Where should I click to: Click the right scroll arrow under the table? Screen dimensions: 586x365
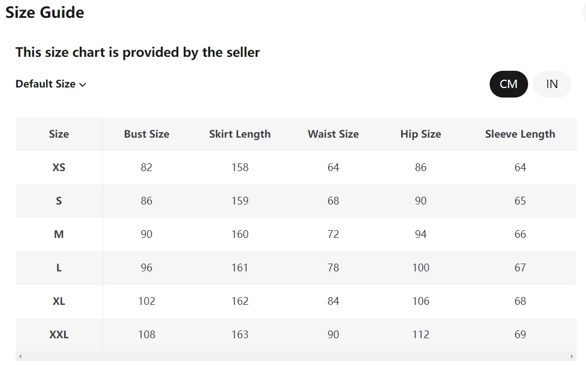(x=572, y=357)
